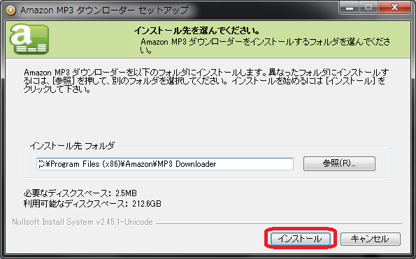Viewport: 416px width, 259px height.
Task: Minimize the setup window
Action: (350, 8)
